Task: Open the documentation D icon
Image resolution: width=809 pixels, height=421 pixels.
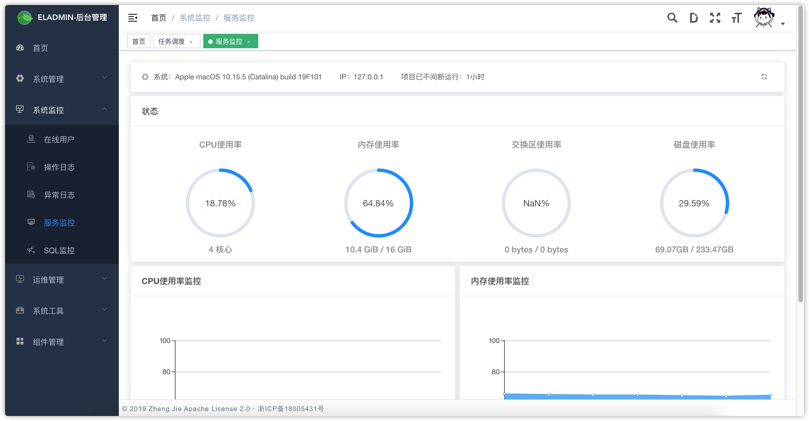Action: 694,18
